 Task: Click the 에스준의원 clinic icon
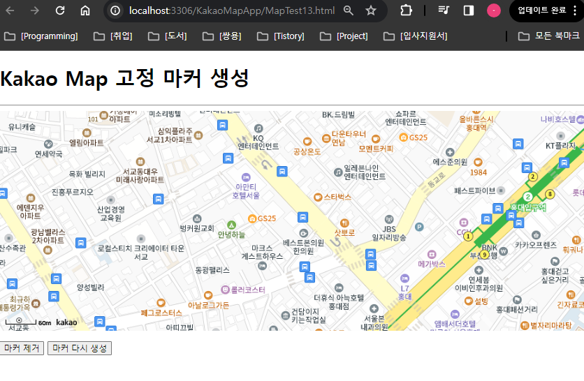coord(450,152)
